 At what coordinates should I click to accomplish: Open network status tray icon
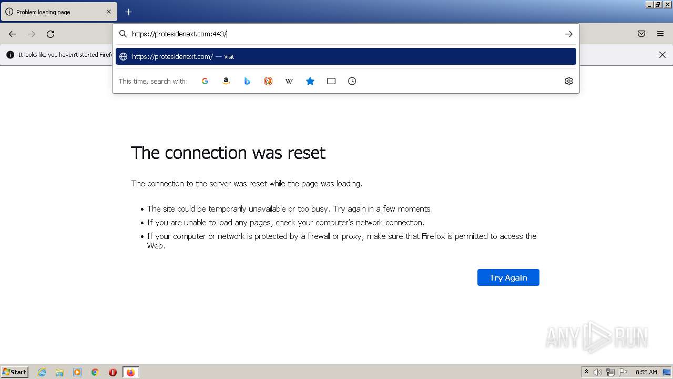pos(610,372)
